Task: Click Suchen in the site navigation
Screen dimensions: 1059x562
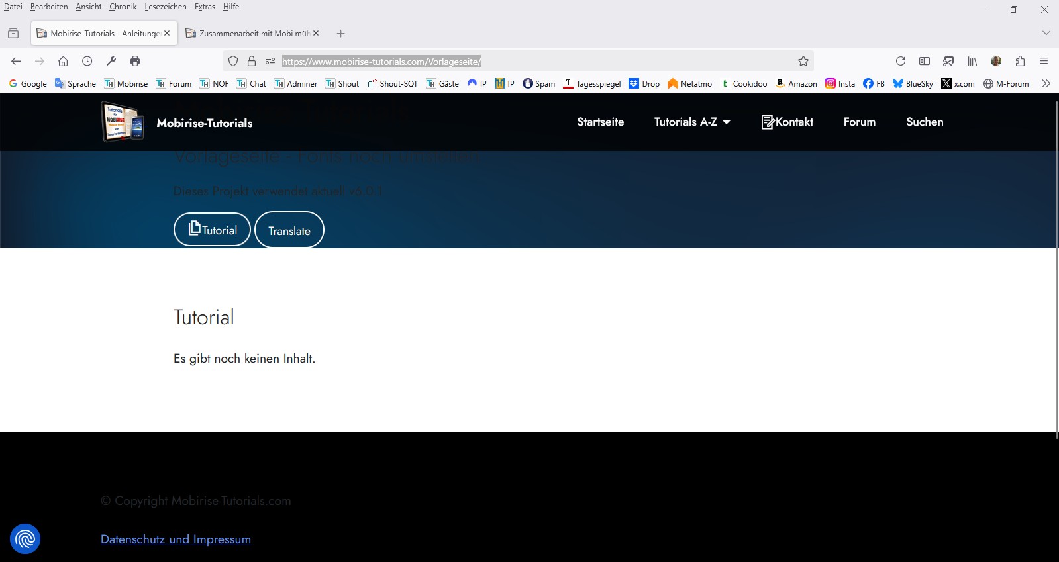Action: 925,122
